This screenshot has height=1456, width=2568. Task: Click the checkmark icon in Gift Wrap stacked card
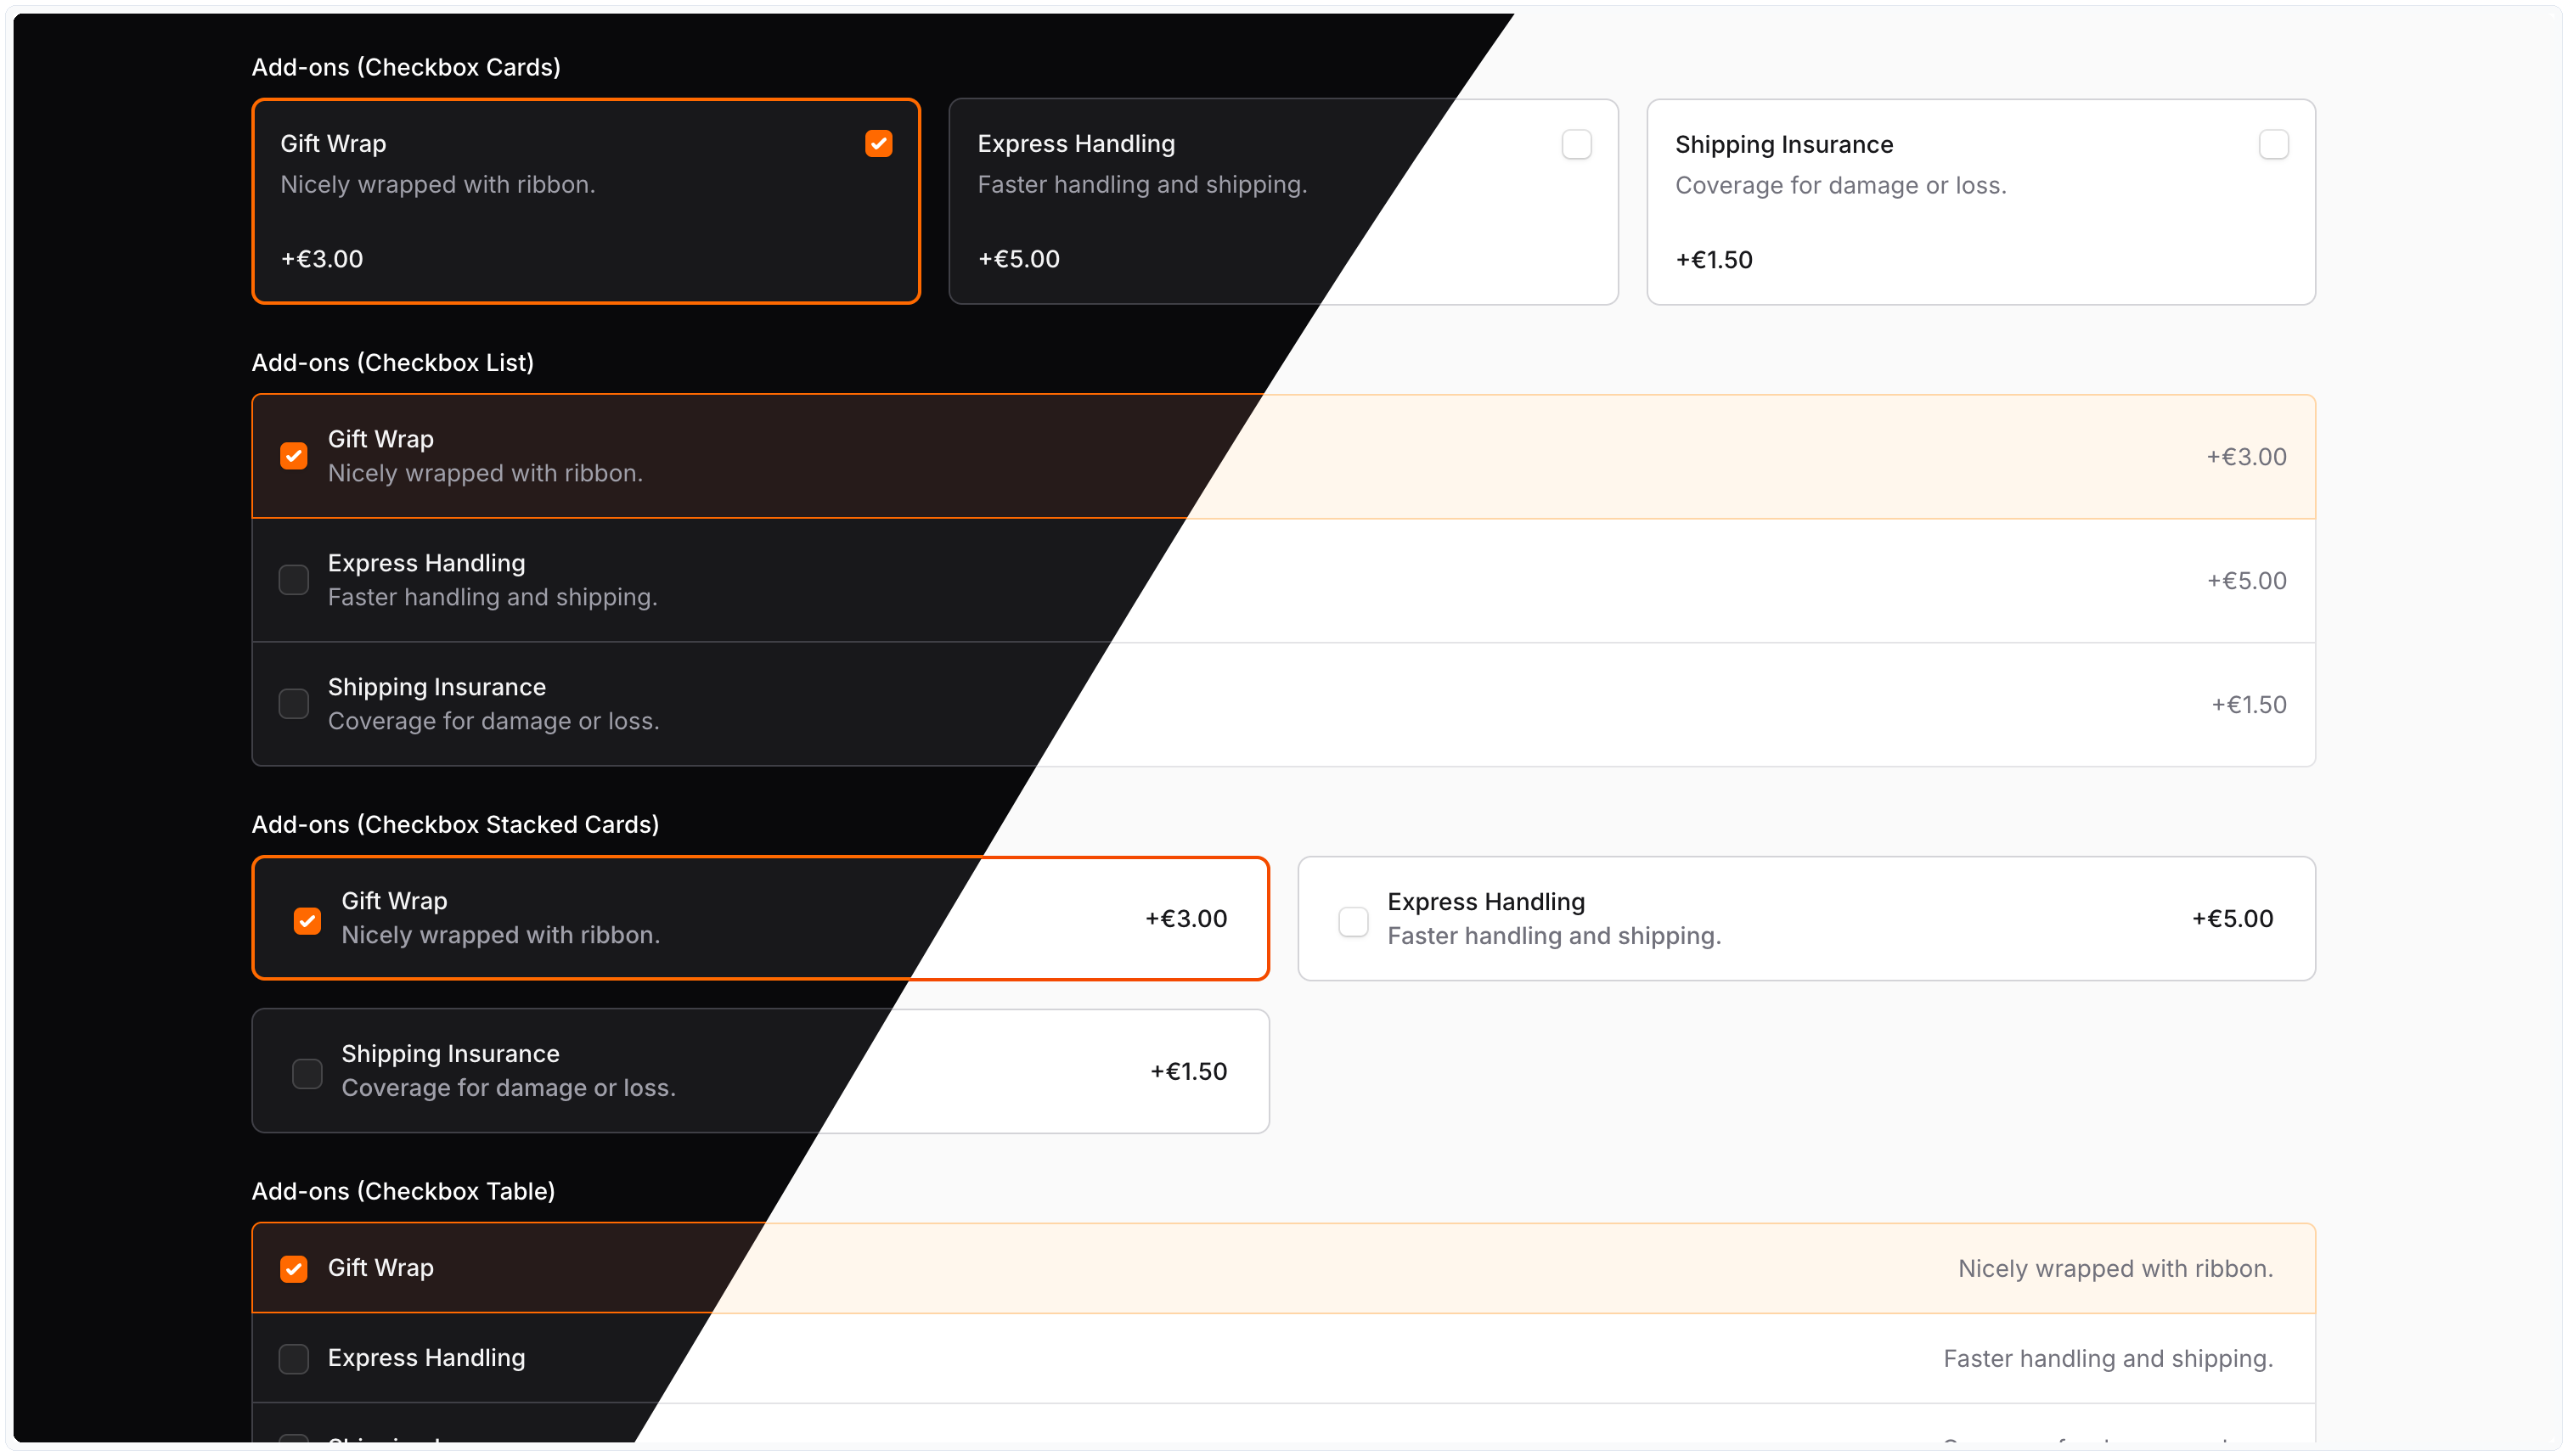[x=308, y=920]
